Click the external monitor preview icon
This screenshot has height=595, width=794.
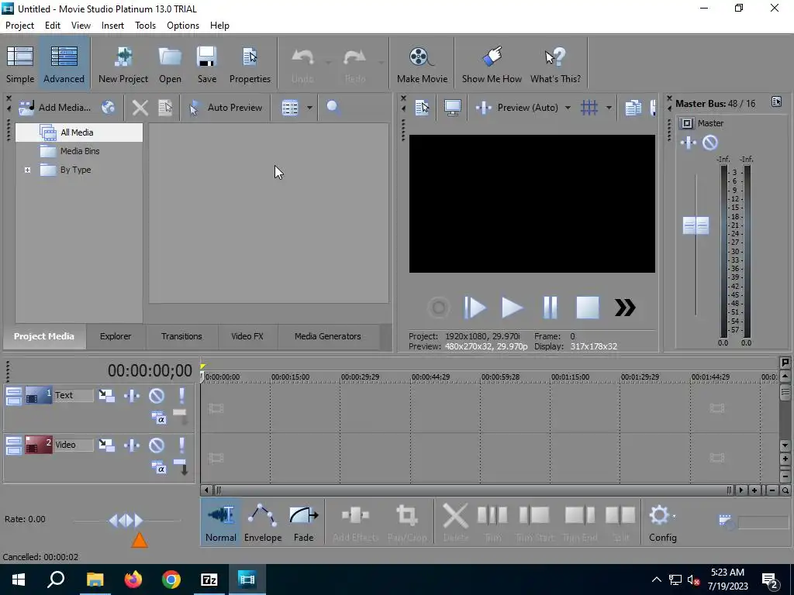452,107
